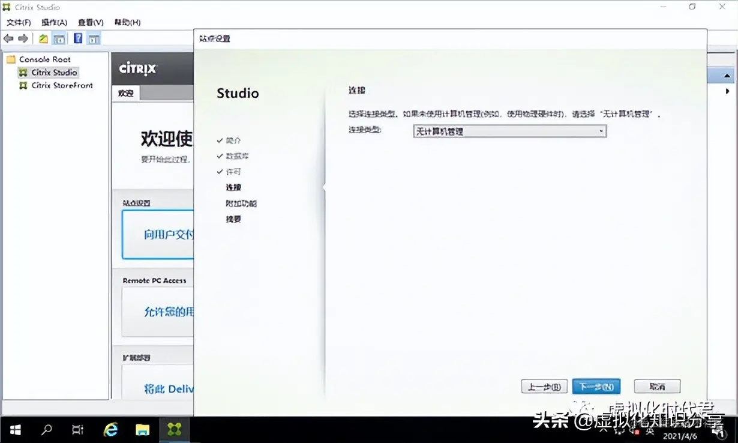Open Microsoft Edge from the taskbar
738x443 pixels.
(110, 430)
